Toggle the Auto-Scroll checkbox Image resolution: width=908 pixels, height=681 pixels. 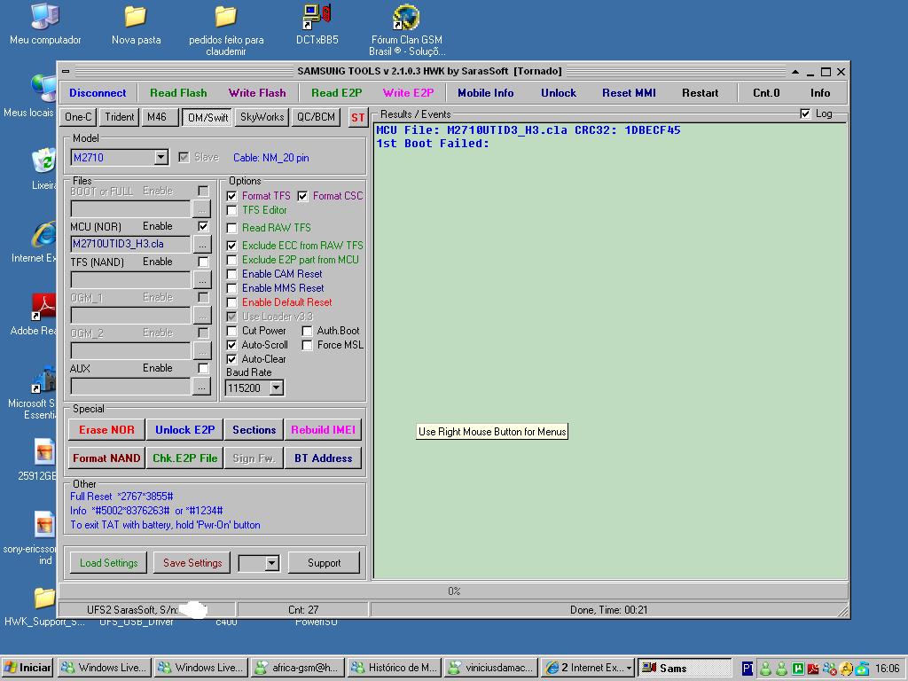point(231,345)
